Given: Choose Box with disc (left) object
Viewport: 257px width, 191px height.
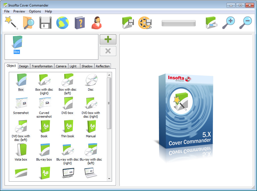Looking at the screenshot, I should click(x=68, y=84).
